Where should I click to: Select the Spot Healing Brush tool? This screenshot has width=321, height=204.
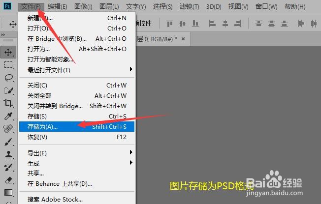click(8, 129)
